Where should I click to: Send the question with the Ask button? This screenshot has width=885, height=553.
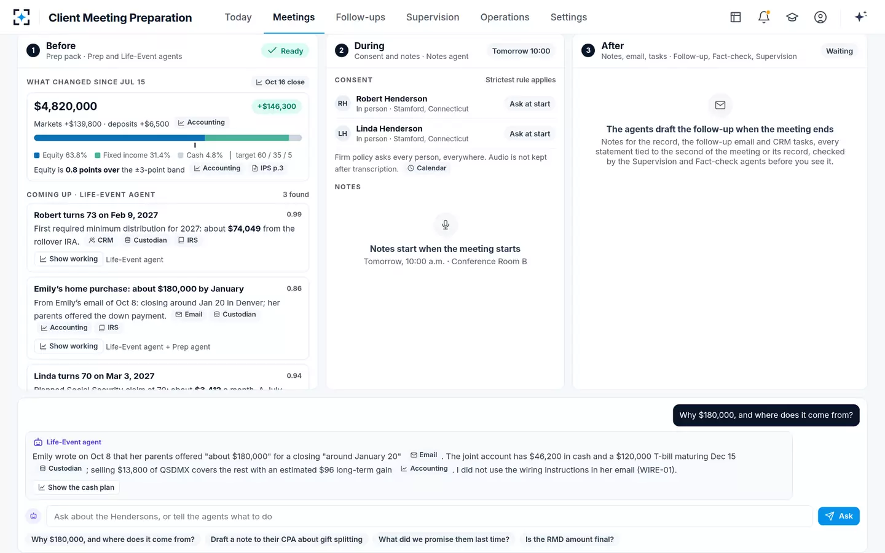coord(838,516)
